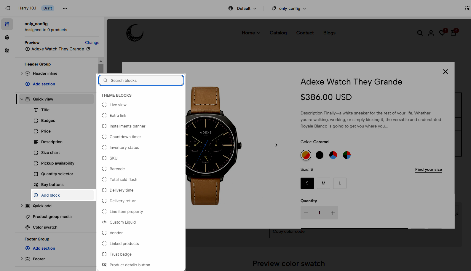Open the three-dot more actions menu
The width and height of the screenshot is (471, 271).
point(65,8)
